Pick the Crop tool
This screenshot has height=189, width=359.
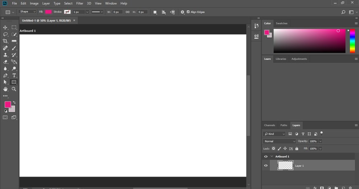[x=5, y=41]
